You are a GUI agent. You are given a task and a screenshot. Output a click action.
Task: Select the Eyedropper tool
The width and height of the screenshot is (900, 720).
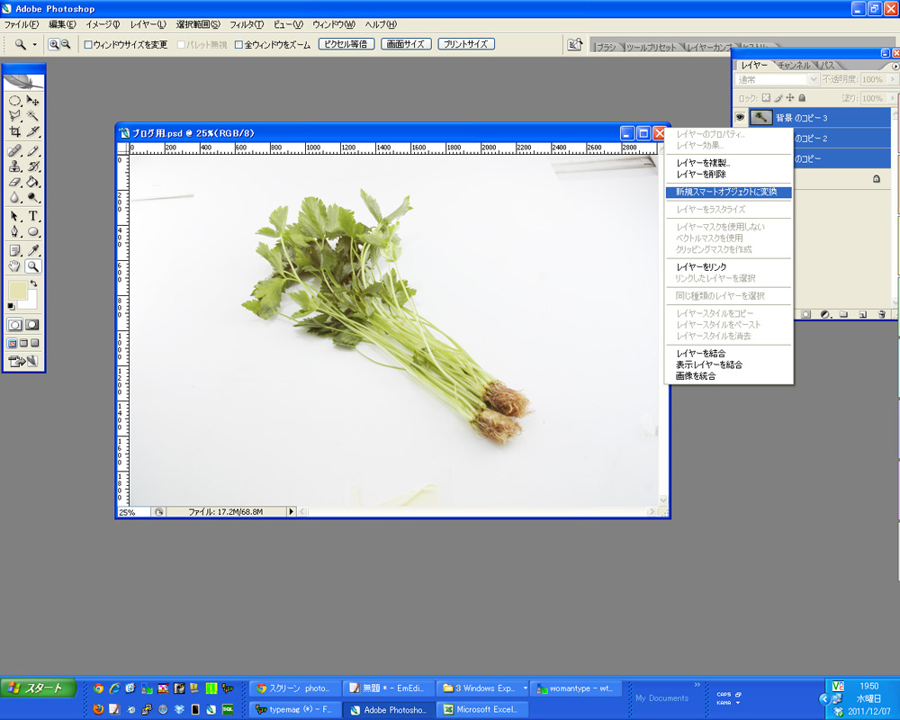pyautogui.click(x=32, y=251)
